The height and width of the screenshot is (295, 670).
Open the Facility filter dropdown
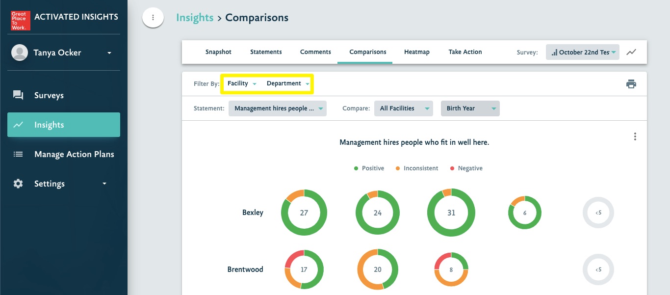(242, 84)
